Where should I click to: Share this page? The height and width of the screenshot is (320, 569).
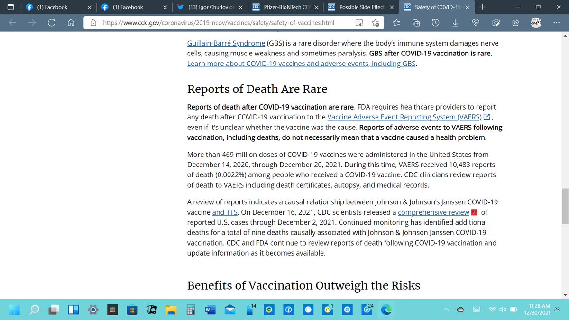(x=515, y=23)
